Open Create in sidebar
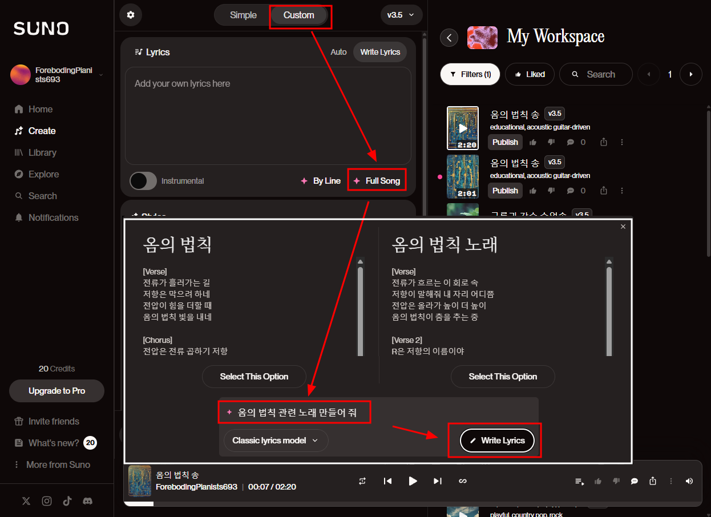This screenshot has height=517, width=711. (x=35, y=131)
